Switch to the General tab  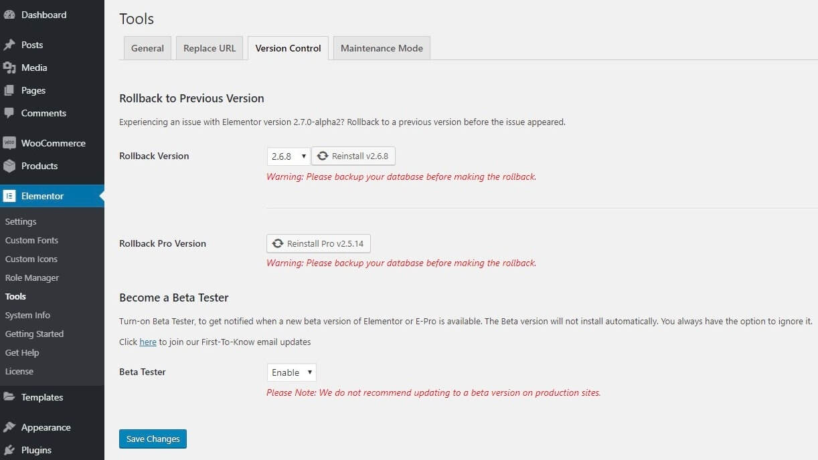click(x=147, y=47)
